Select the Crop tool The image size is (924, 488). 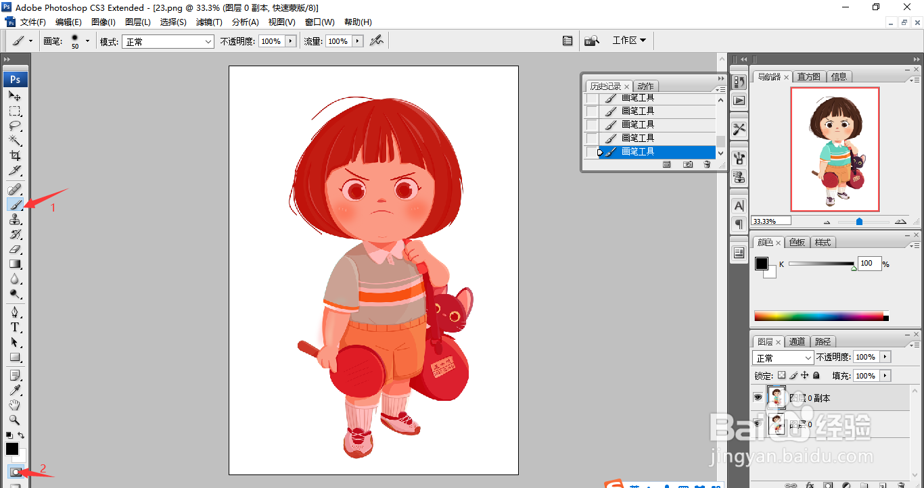(15, 155)
